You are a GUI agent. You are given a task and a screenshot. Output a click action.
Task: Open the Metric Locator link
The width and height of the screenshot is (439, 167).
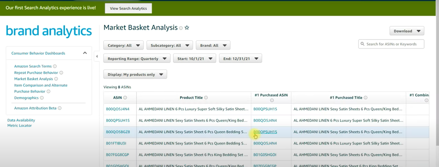(19, 125)
